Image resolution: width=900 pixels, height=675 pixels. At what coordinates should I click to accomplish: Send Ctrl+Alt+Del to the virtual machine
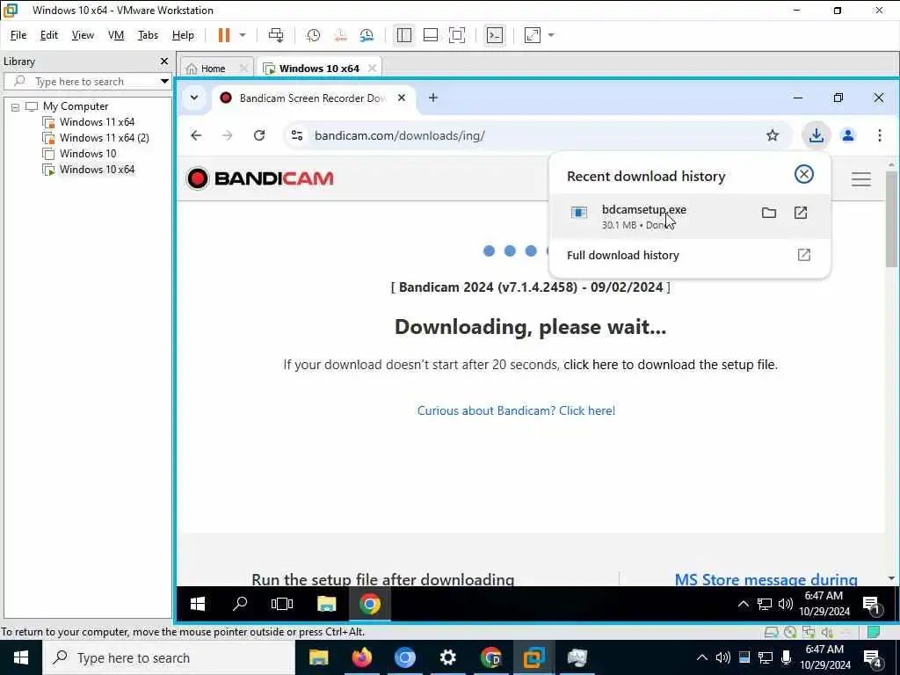click(276, 35)
